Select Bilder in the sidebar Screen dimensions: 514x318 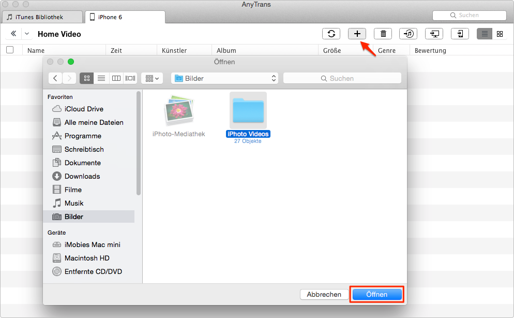pyautogui.click(x=89, y=216)
